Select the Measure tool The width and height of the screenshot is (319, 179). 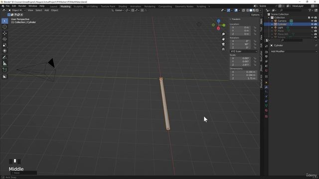(4, 64)
